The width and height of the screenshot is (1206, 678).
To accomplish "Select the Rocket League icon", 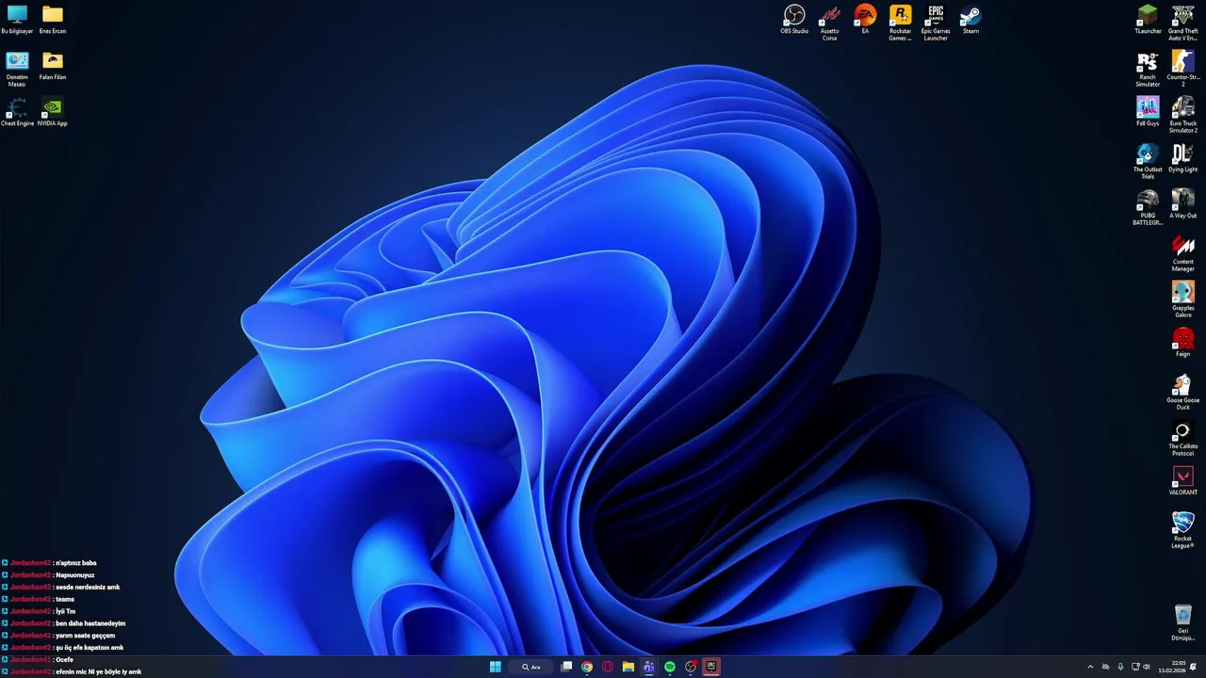I will (x=1183, y=530).
